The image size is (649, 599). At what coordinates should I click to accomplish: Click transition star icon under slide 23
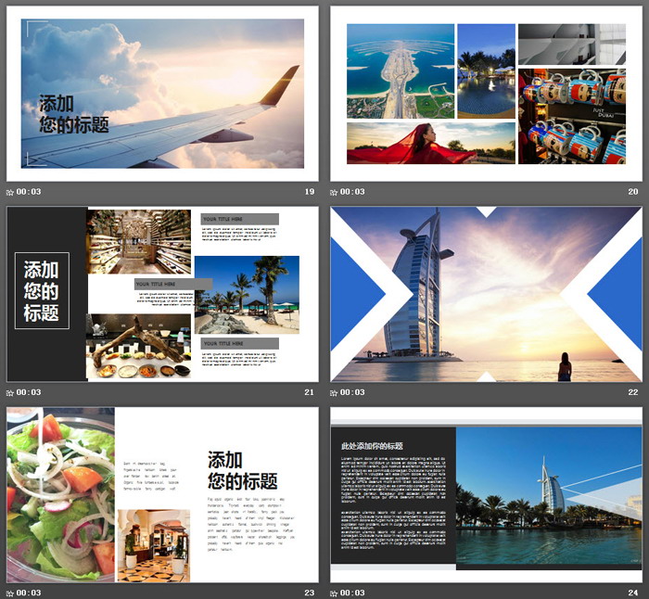10,593
